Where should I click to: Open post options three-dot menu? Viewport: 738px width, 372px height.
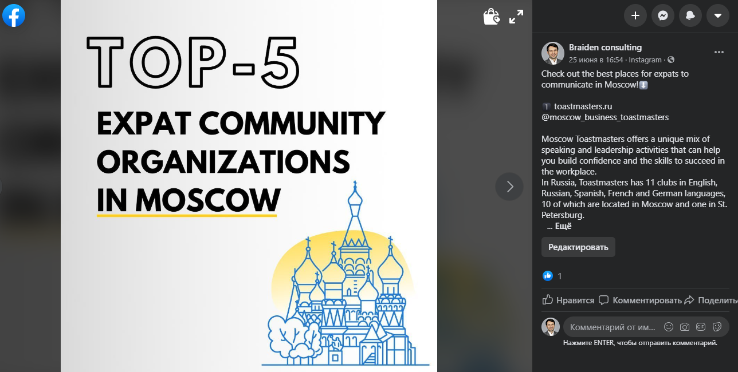click(x=719, y=52)
